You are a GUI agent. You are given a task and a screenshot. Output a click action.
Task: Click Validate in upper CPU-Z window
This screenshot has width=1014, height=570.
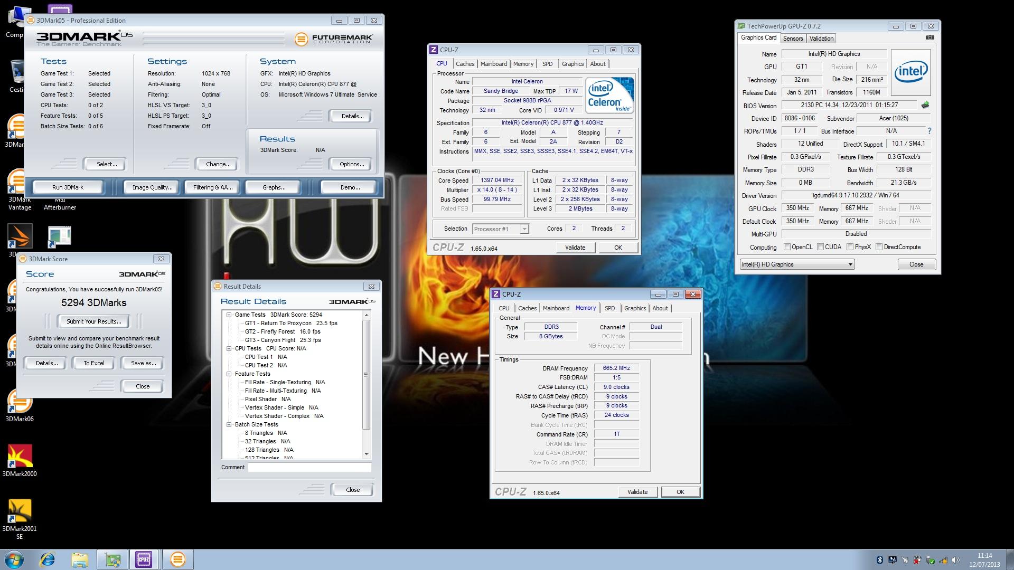coord(575,248)
